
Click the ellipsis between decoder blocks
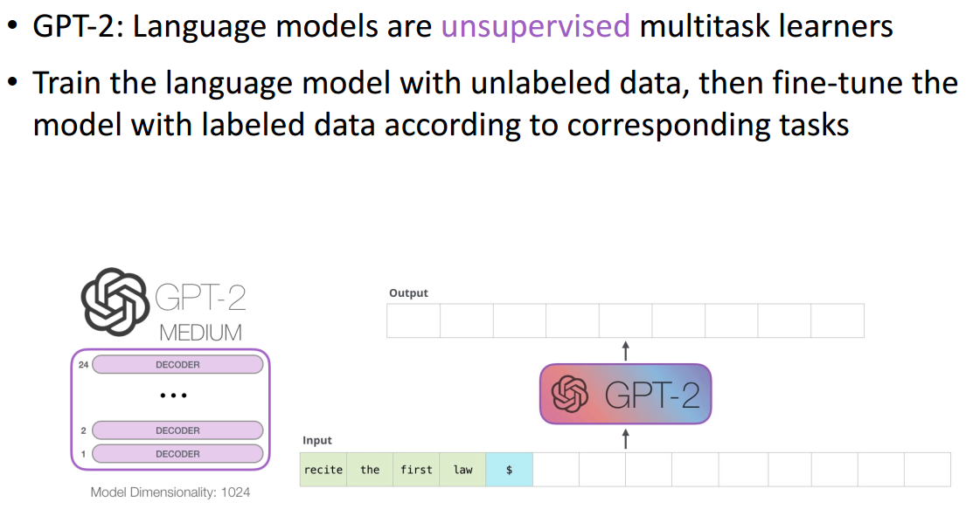tap(174, 396)
